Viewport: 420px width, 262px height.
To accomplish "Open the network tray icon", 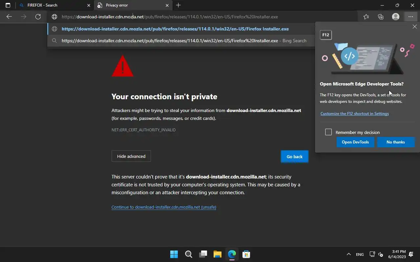I will (x=372, y=254).
